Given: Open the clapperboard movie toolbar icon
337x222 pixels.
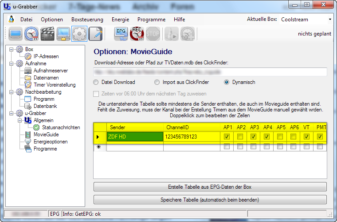Looking at the screenshot, I should click(47, 34).
